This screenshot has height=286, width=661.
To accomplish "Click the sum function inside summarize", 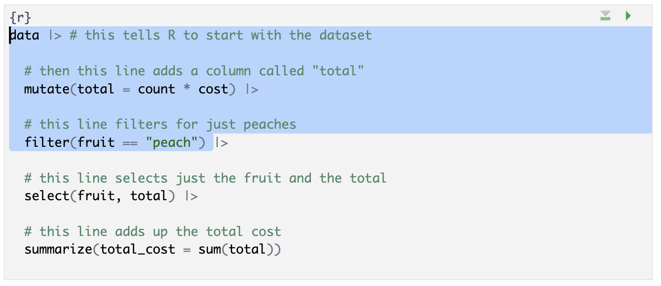I will (x=210, y=249).
